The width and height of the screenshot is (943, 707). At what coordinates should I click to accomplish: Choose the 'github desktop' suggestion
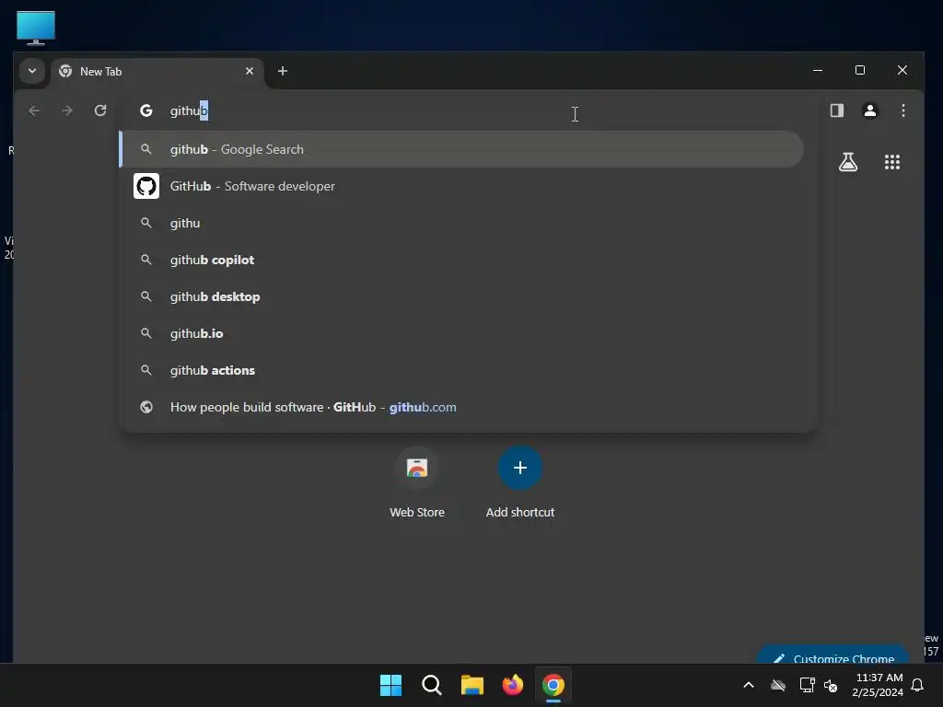461,296
